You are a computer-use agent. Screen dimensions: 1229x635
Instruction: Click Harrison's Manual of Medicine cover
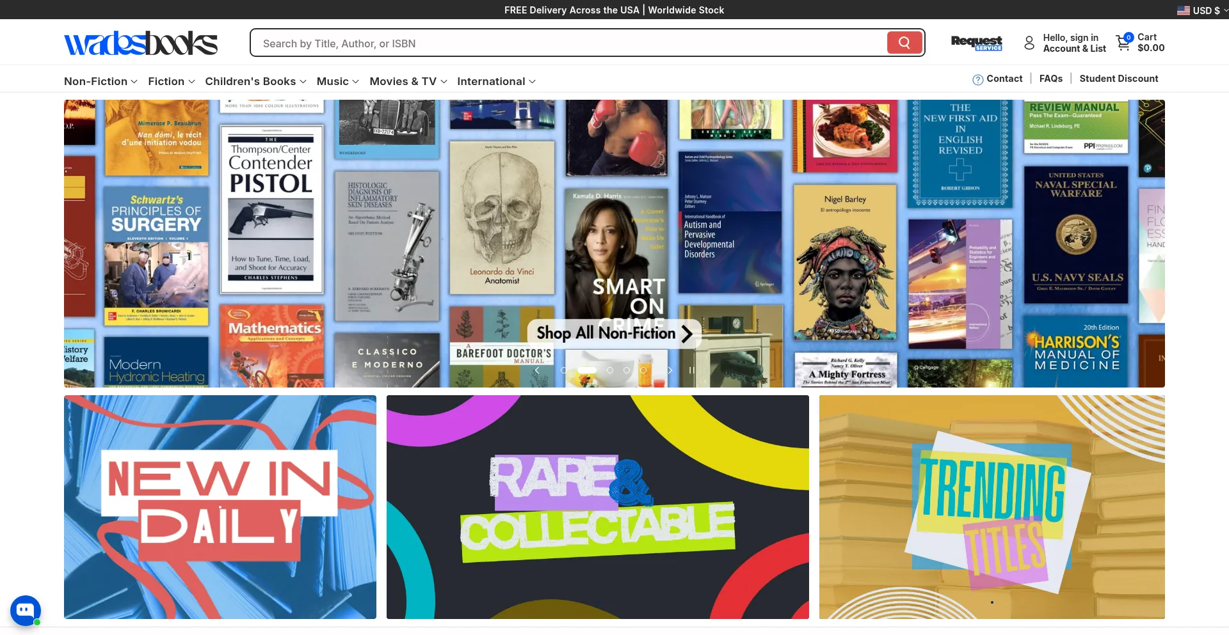coord(1076,352)
